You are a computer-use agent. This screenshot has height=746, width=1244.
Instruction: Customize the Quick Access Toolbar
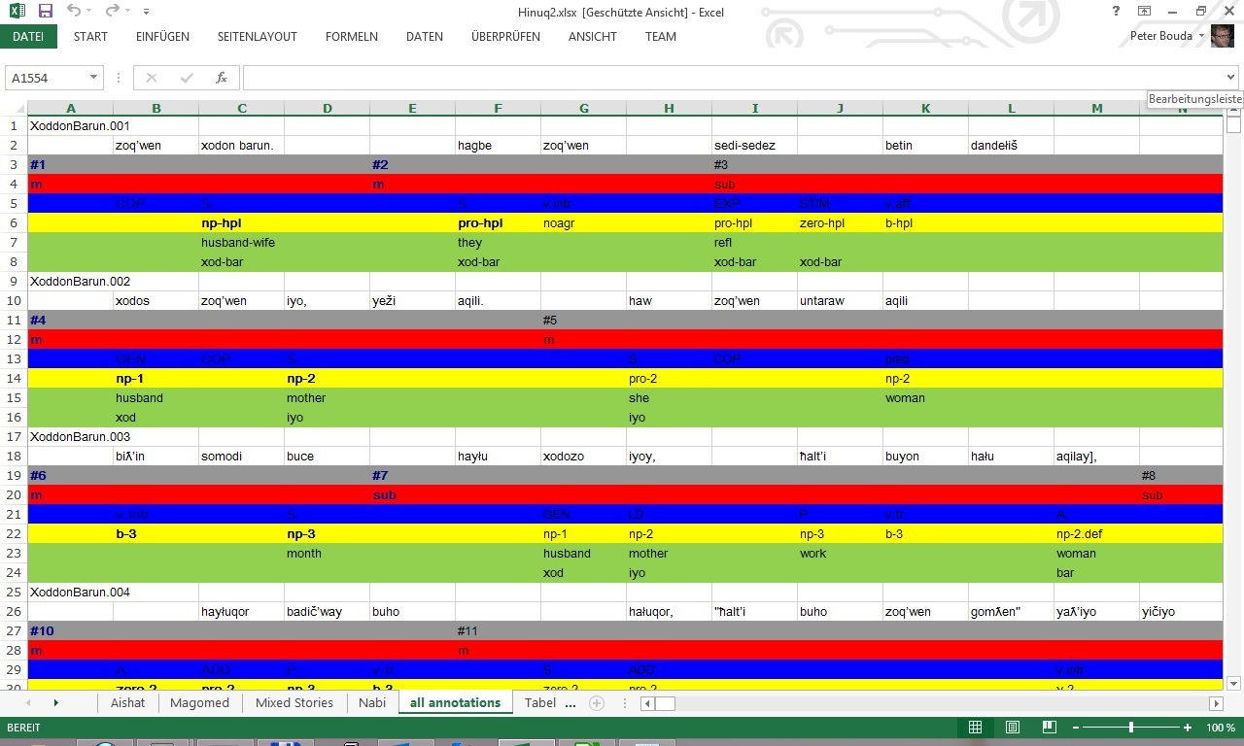click(146, 12)
